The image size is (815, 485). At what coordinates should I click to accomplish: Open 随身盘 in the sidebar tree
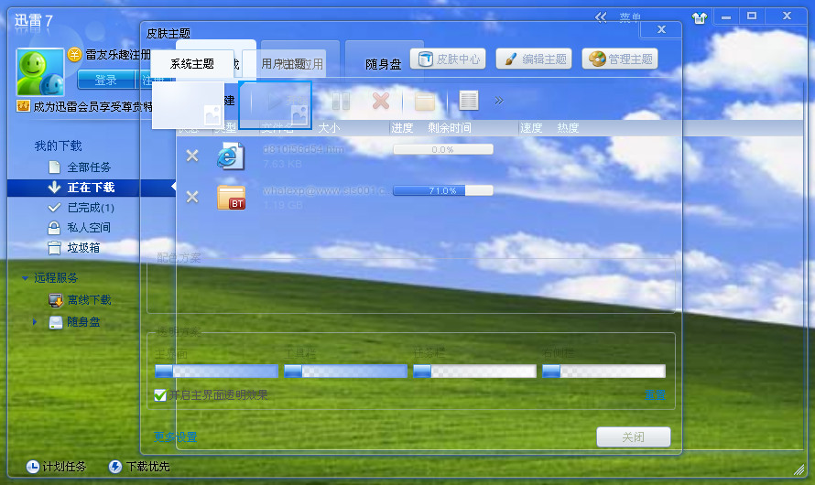(83, 322)
